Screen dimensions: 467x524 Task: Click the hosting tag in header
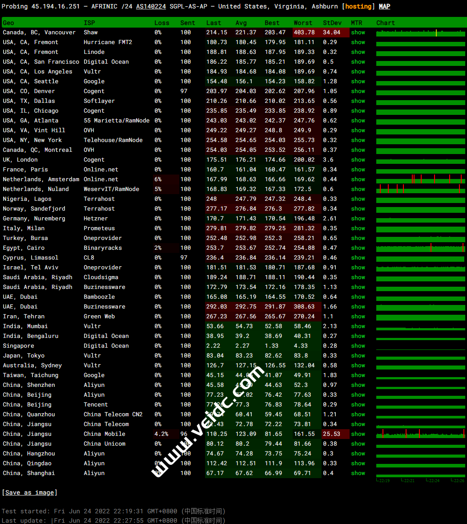point(358,6)
